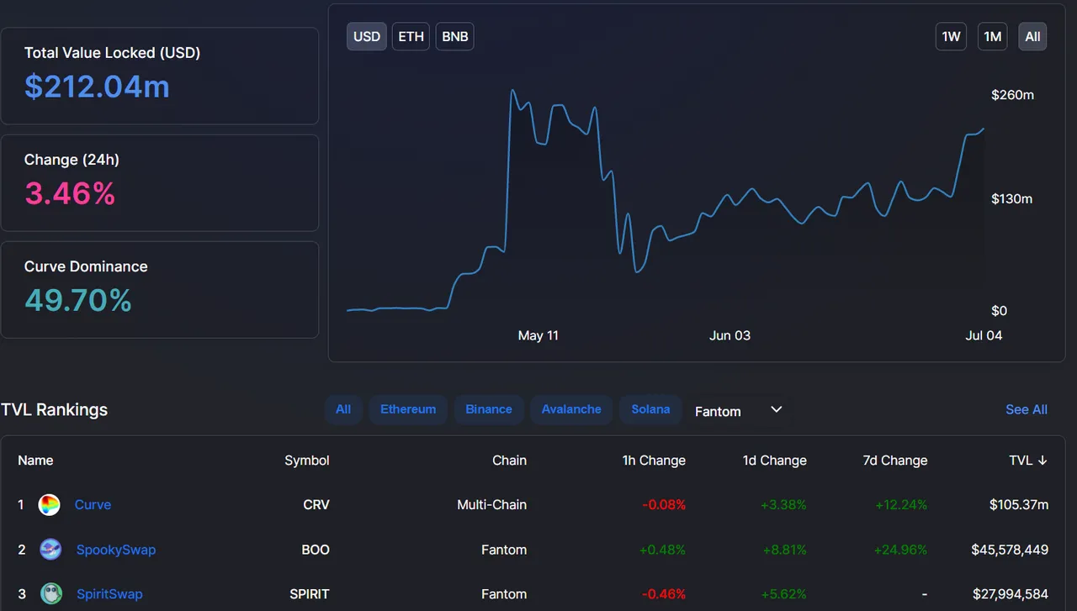Click the SPIRIT symbol cell

308,594
